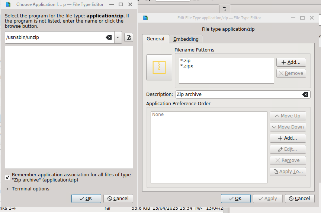Clear the /usr/sbin/unzip program path field
Image resolution: width=321 pixels, height=213 pixels.
click(109, 37)
